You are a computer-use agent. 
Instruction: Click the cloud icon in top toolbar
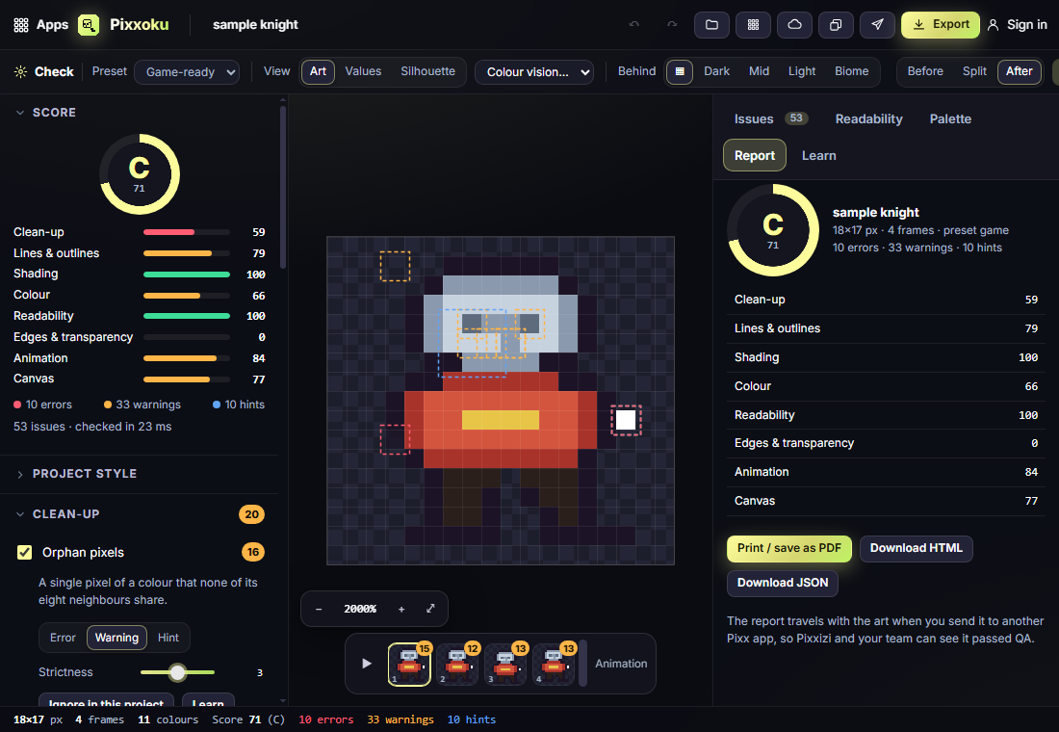(794, 25)
